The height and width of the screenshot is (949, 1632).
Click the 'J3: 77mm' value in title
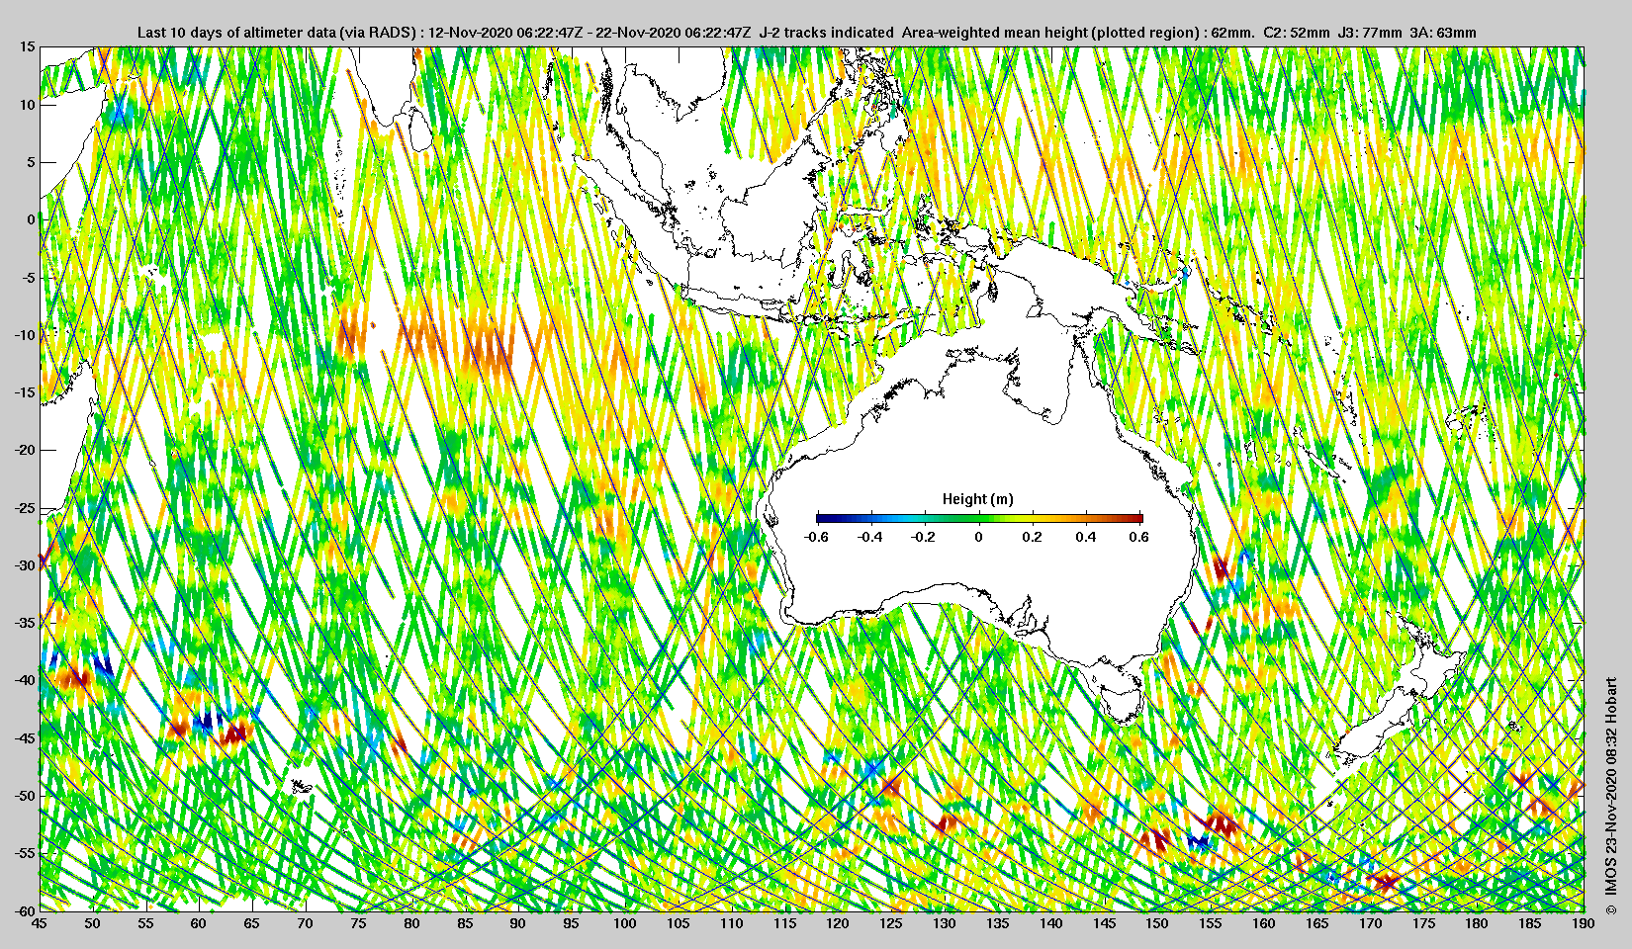point(1370,33)
